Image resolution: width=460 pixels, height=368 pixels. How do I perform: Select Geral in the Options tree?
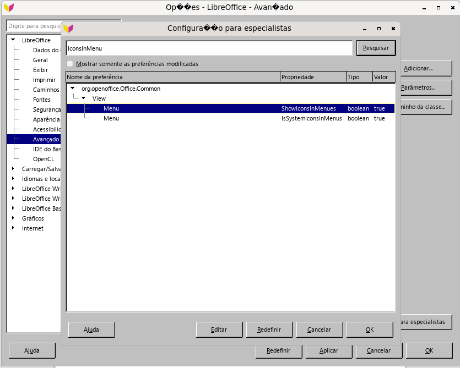[x=40, y=60]
